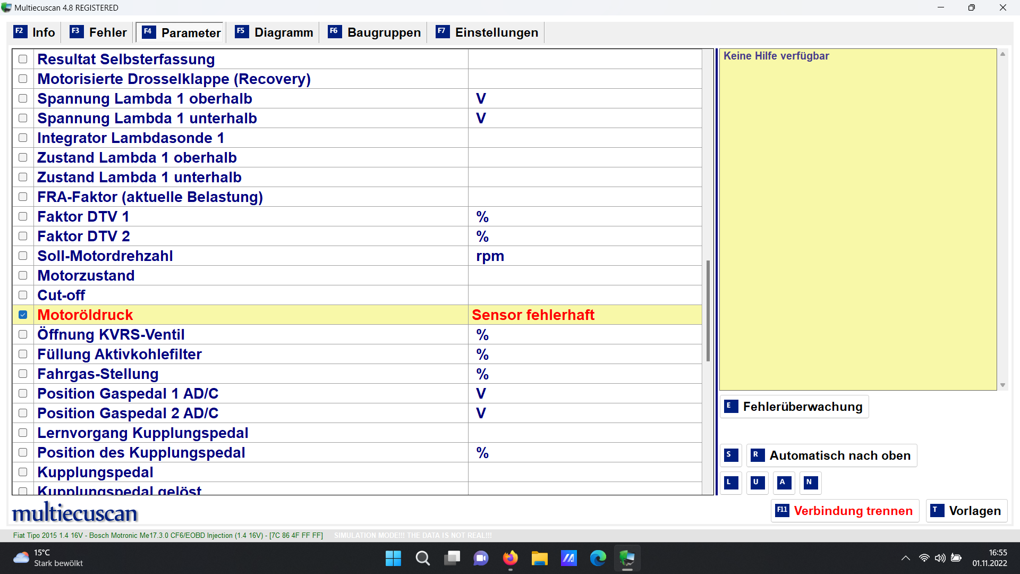Screen dimensions: 1020x574
Task: Click the parameter list scrollbar thumb
Action: pyautogui.click(x=708, y=311)
